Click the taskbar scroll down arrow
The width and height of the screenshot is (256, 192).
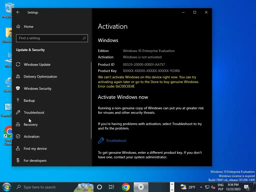tap(172, 190)
